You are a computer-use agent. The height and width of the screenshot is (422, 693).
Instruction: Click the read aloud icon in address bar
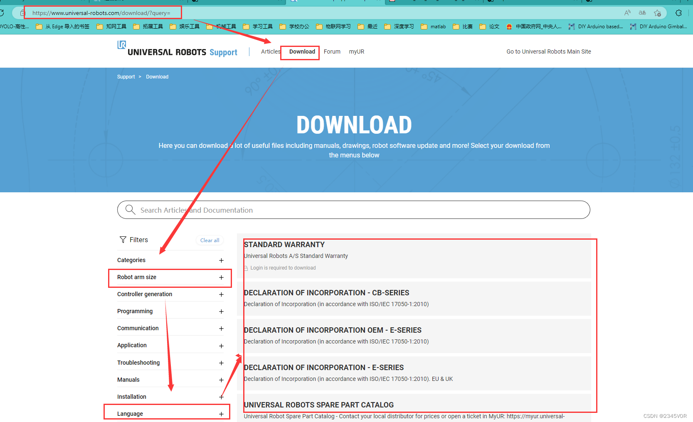627,13
